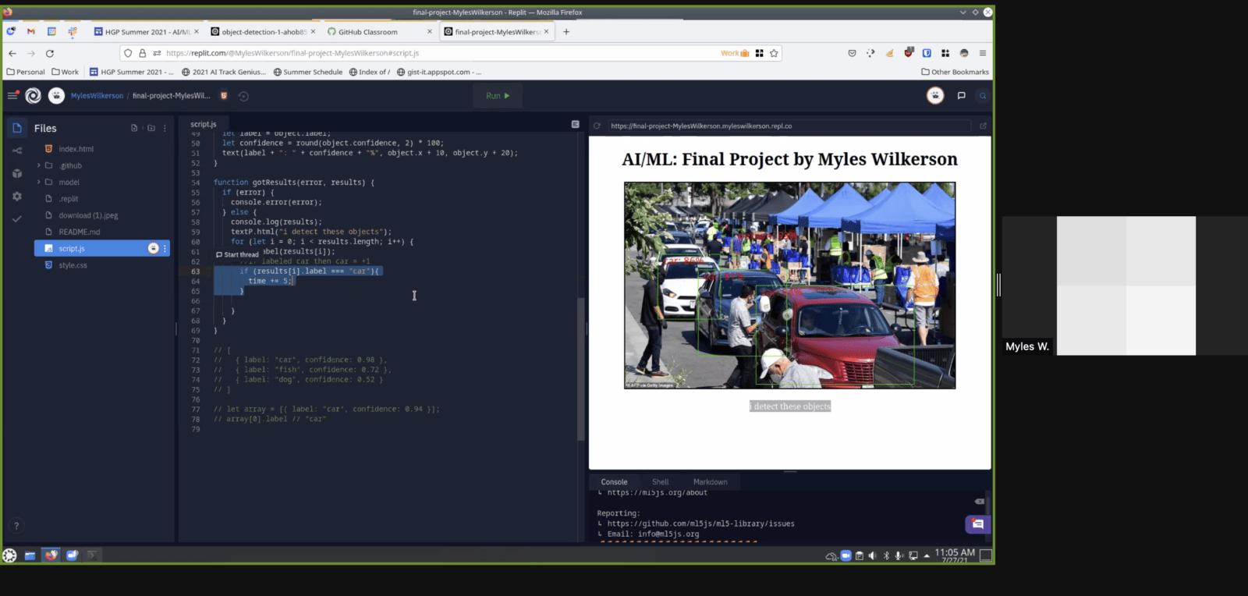Viewport: 1248px width, 596px height.
Task: Open the Files panel three-dot menu
Action: (x=165, y=128)
